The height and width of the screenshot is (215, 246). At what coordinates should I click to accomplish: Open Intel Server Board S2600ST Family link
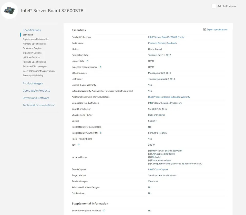tap(166, 37)
